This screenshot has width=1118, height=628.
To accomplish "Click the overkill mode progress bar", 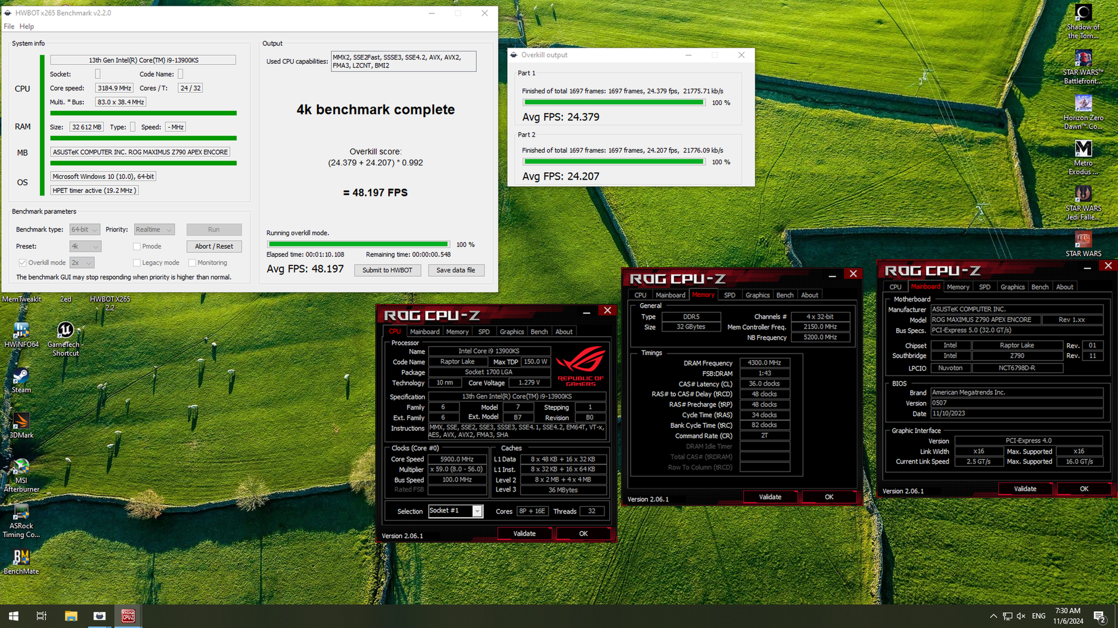I will (358, 244).
